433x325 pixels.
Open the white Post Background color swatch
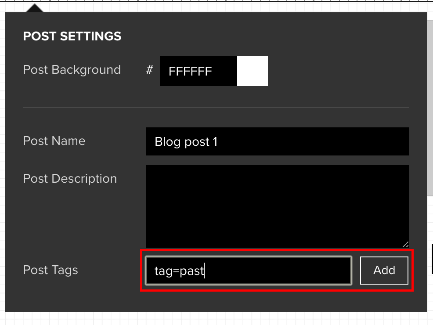[253, 71]
